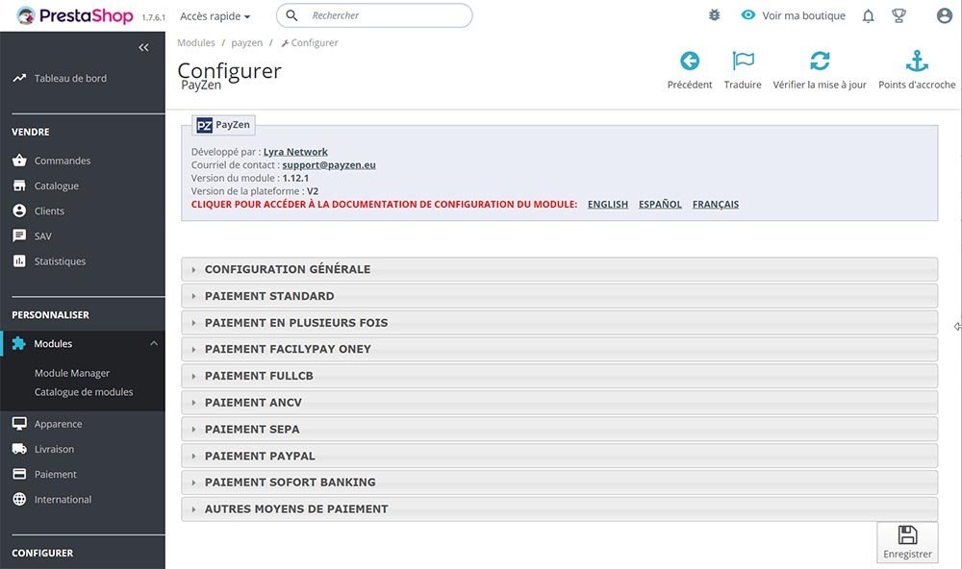The width and height of the screenshot is (962, 569).
Task: Click the PayZen PZ logo icon
Action: 204,125
